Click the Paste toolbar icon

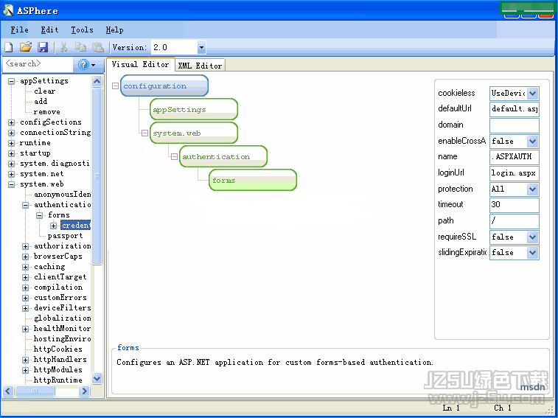pyautogui.click(x=97, y=47)
